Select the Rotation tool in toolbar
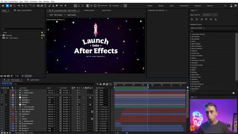The width and height of the screenshot is (238, 134). (x=30, y=6)
